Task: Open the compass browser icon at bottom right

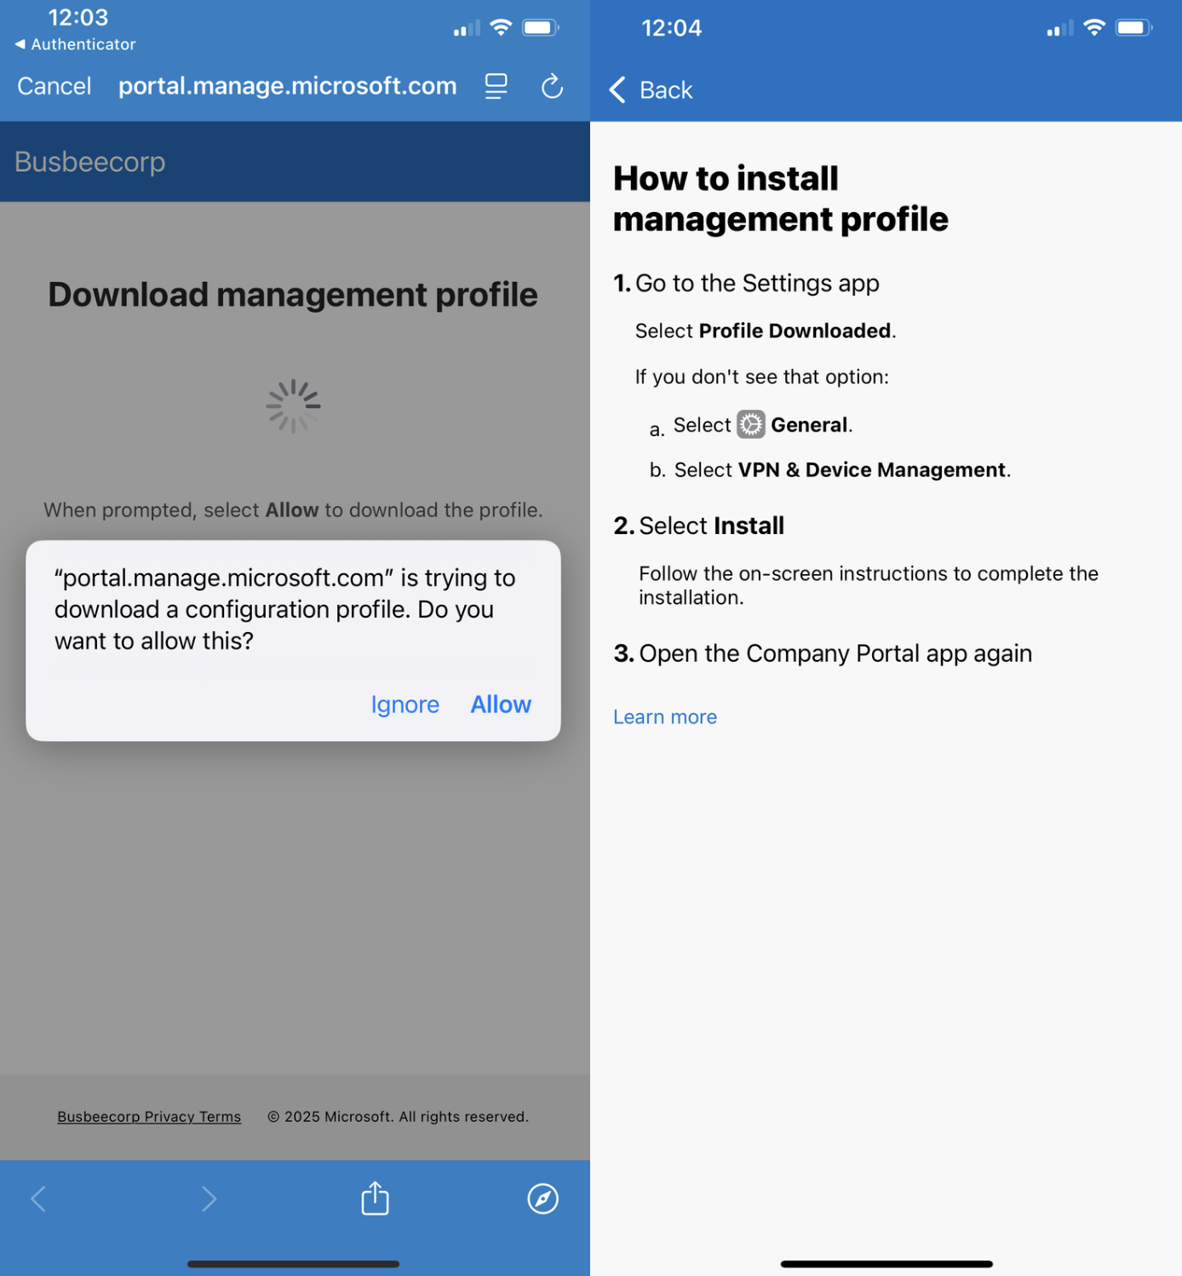Action: click(542, 1198)
